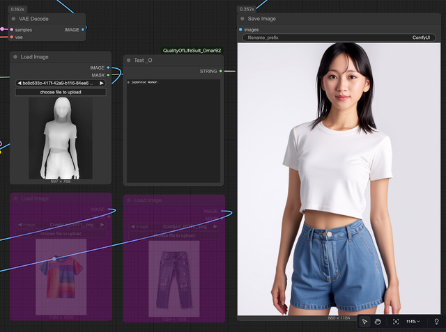Viewport: 446px width, 332px height.
Task: Activate the select mode arrow tool
Action: (x=364, y=322)
